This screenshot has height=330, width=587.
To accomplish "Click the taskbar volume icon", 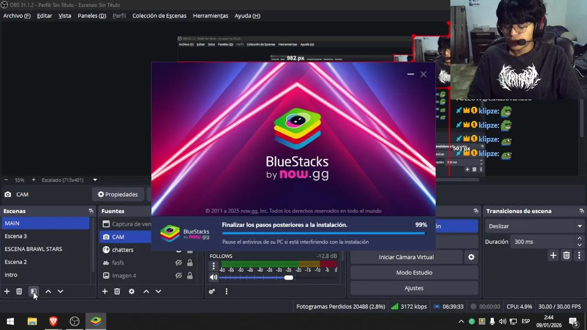I will coord(503,321).
